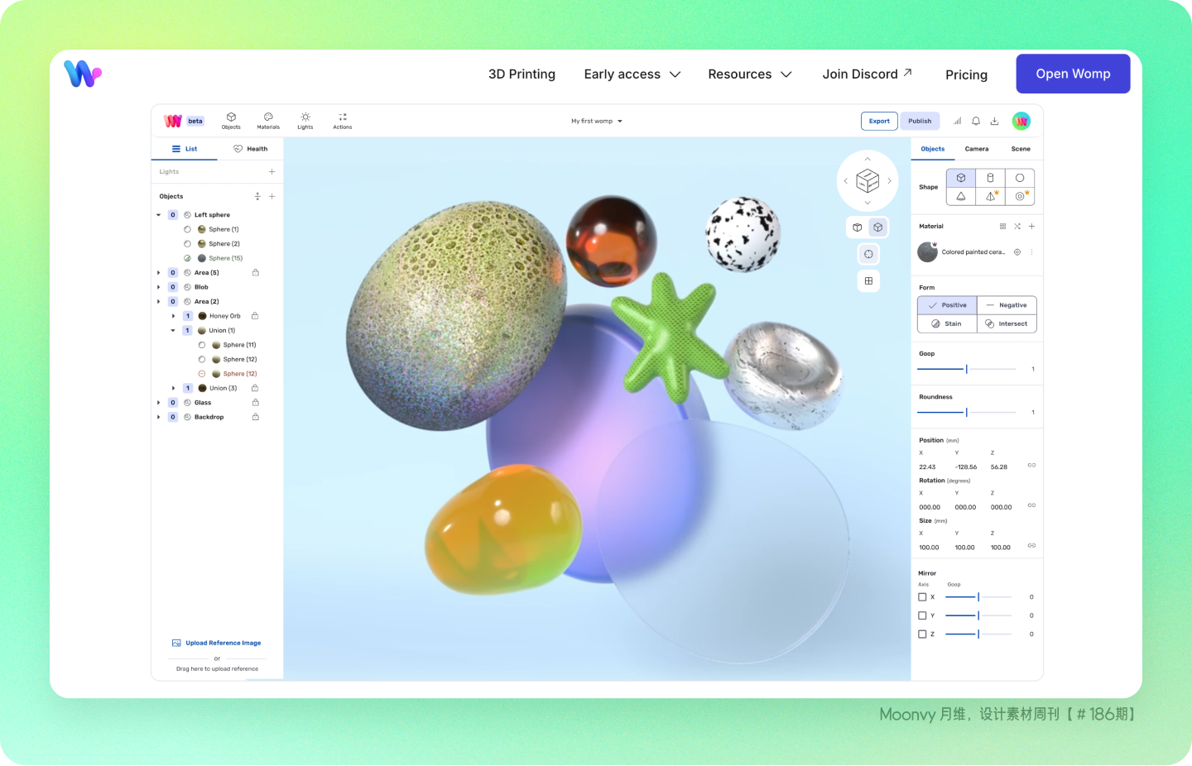1192x766 pixels.
Task: Select the cube shape icon
Action: pos(961,178)
